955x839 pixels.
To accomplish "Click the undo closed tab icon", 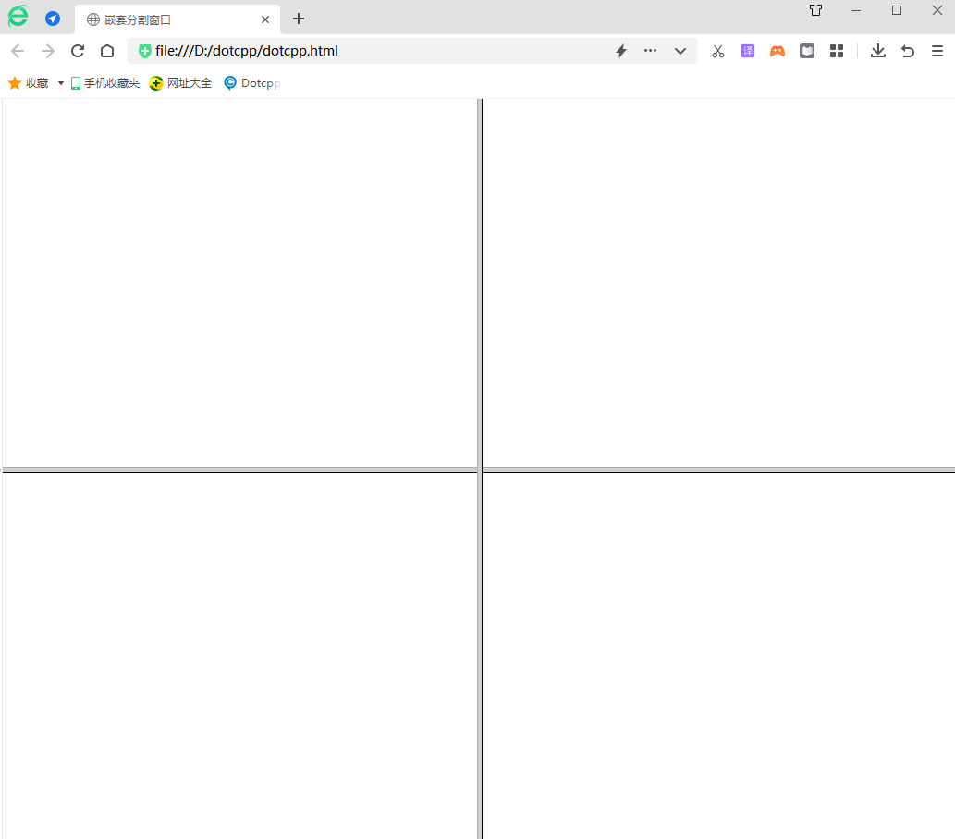I will pyautogui.click(x=908, y=51).
